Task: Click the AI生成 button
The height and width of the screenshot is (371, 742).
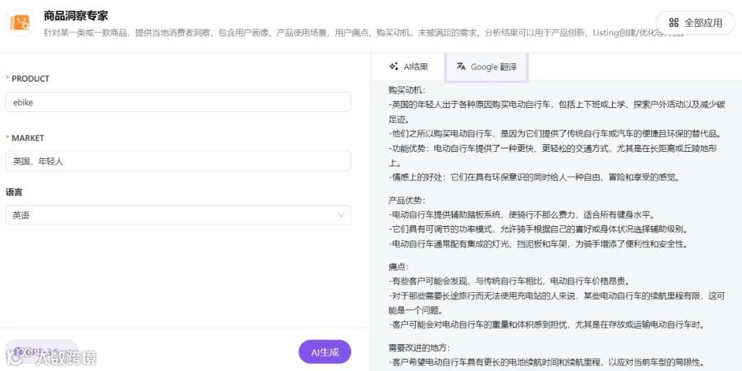Action: (325, 352)
